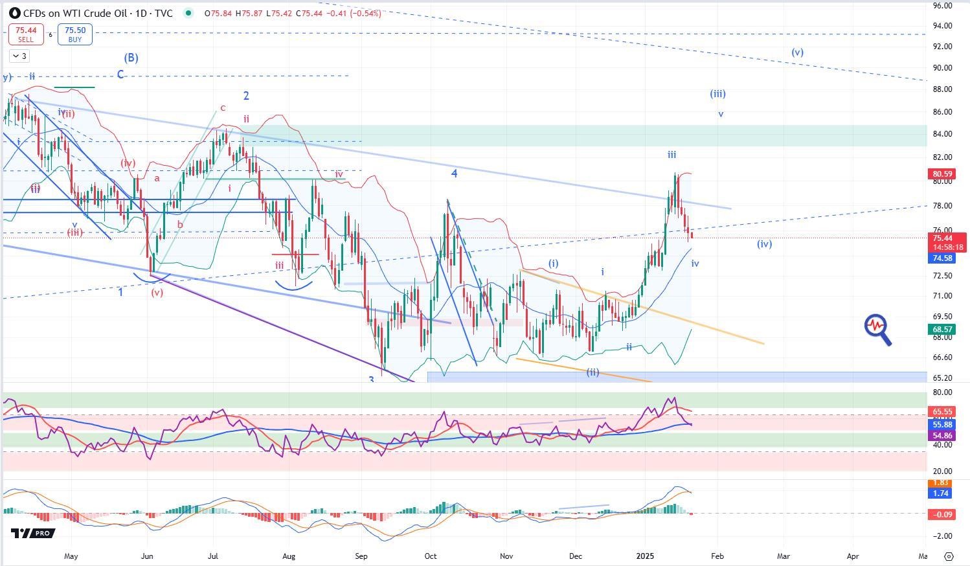
Task: Select the red (iii) label near May
Action: click(x=74, y=232)
